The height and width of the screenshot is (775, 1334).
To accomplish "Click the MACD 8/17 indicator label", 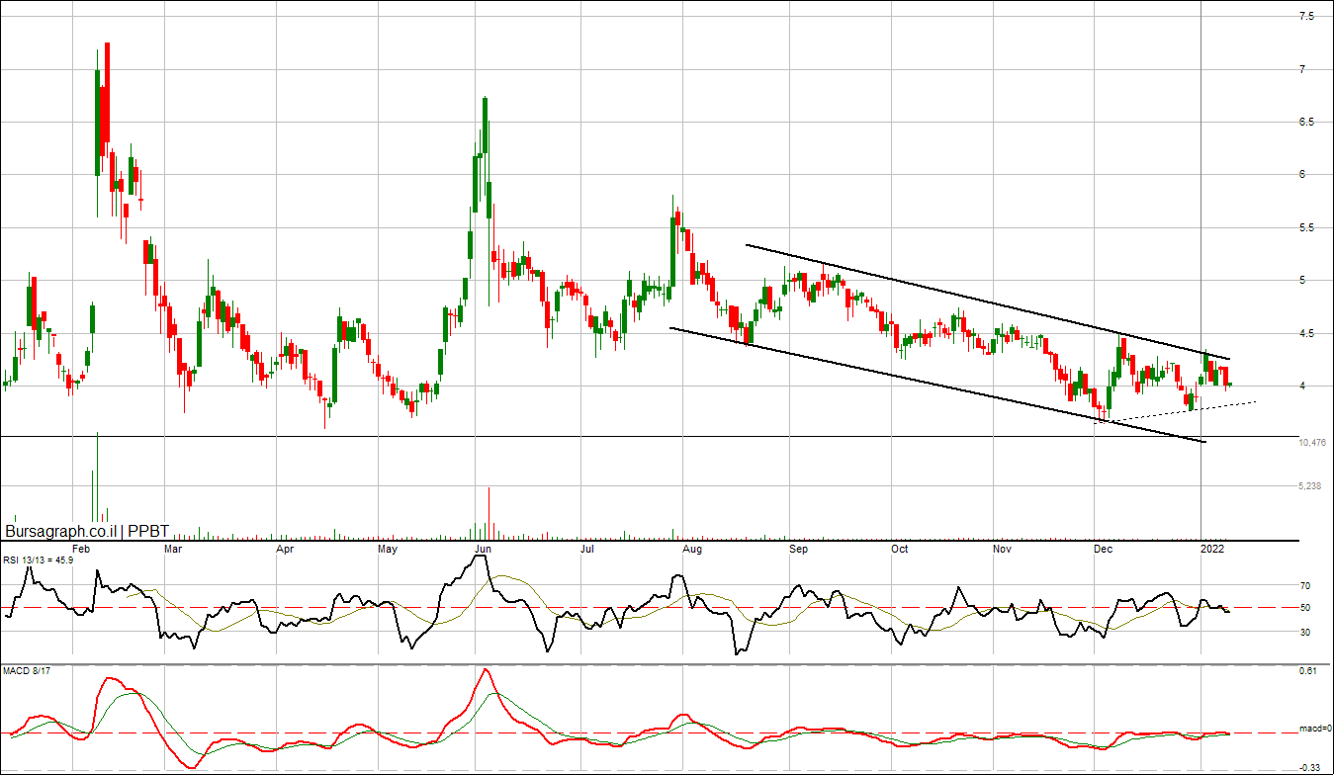I will coord(27,672).
